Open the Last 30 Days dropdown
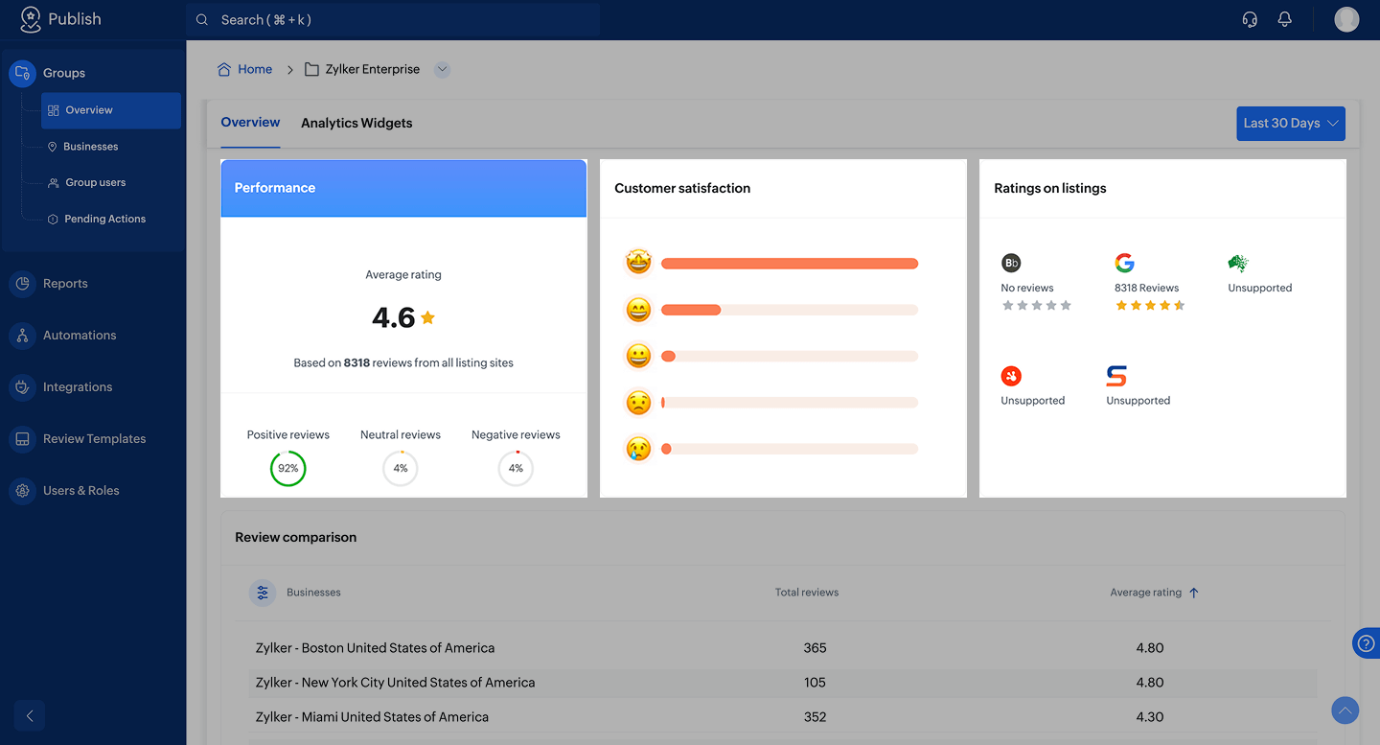 [1290, 124]
